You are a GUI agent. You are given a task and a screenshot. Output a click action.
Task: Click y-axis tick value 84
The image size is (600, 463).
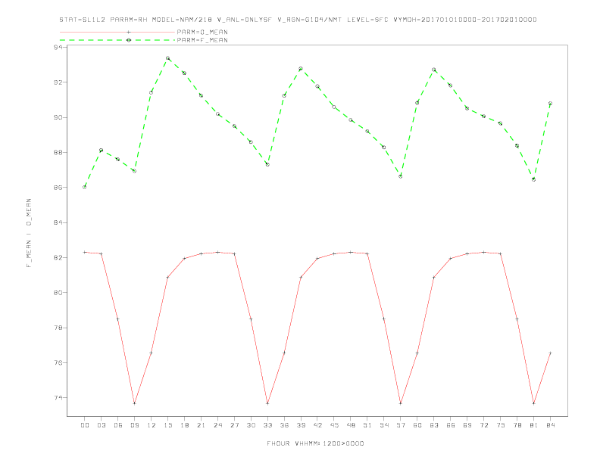point(58,222)
